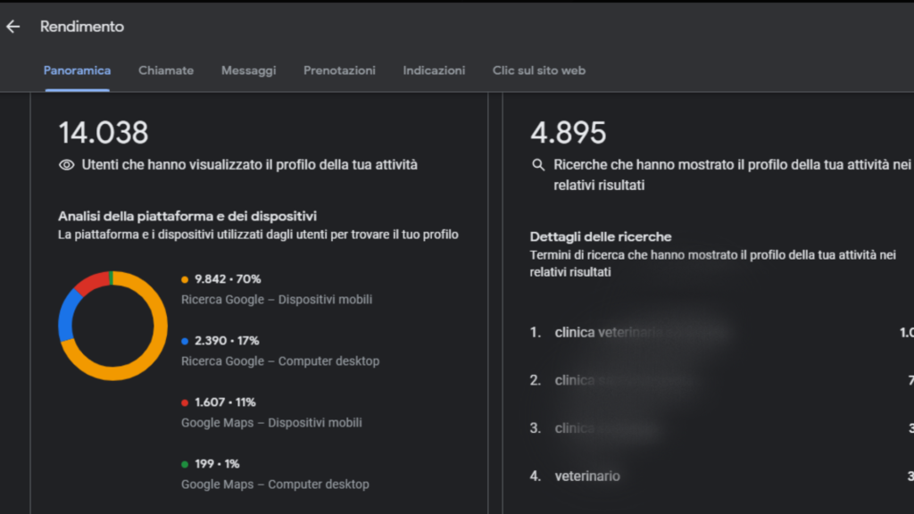
Task: Open the Messaggi tab
Action: [x=248, y=70]
